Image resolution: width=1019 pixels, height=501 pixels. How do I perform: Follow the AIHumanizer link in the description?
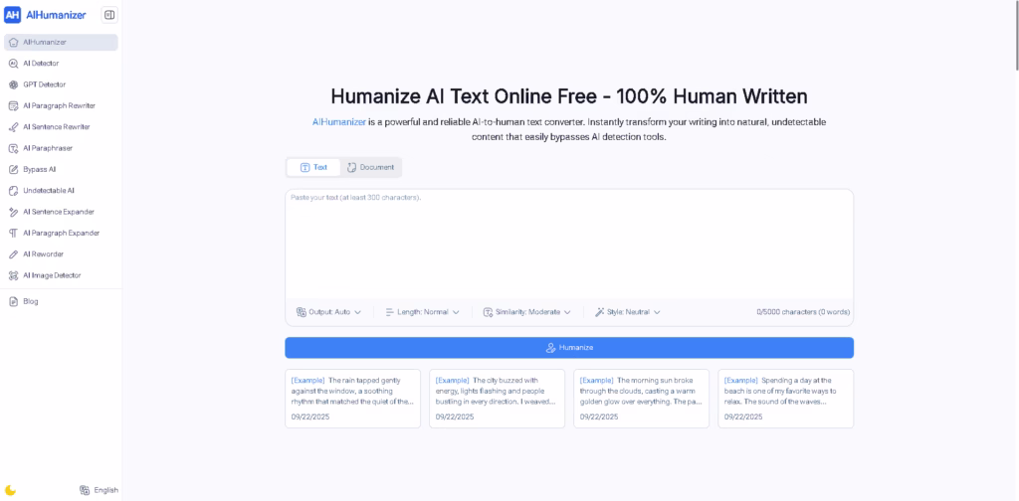coord(338,121)
